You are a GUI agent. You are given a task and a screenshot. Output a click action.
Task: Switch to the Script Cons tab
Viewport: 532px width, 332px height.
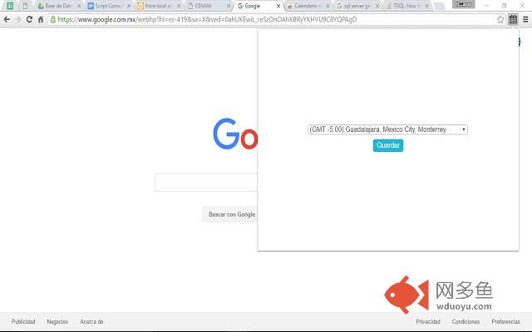pos(107,6)
